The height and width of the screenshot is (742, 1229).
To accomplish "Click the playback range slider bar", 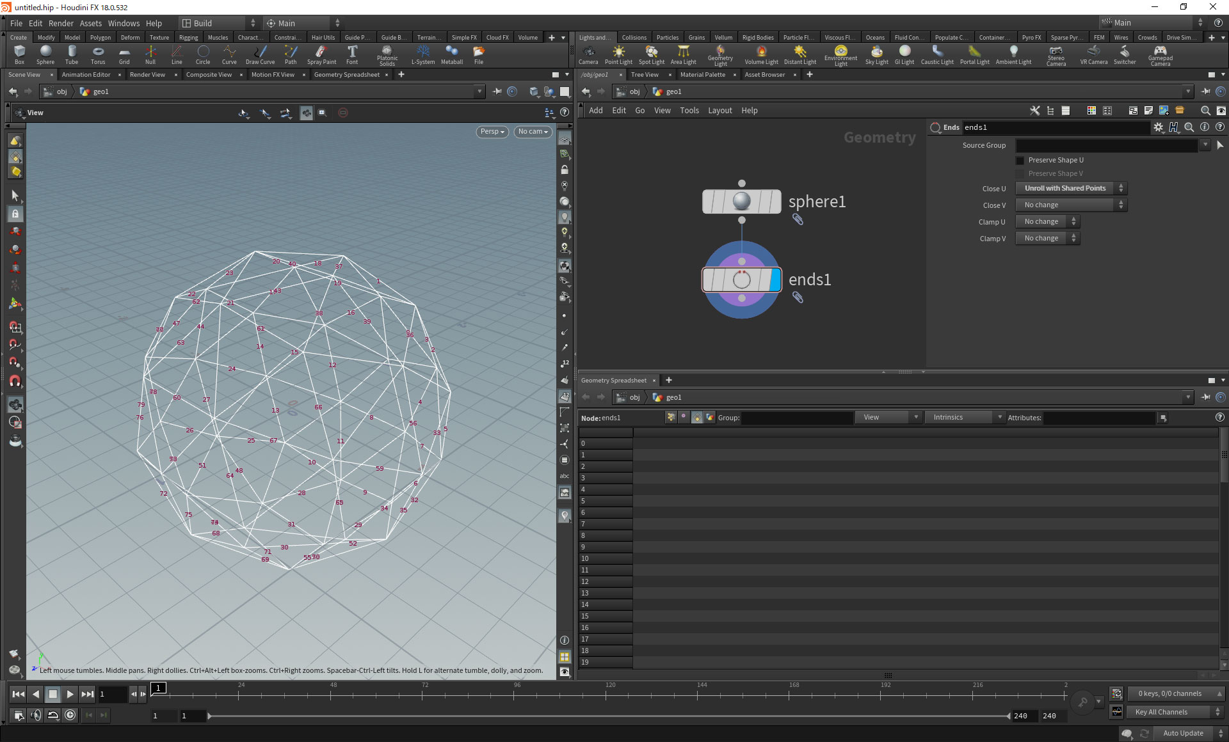I will [x=608, y=716].
